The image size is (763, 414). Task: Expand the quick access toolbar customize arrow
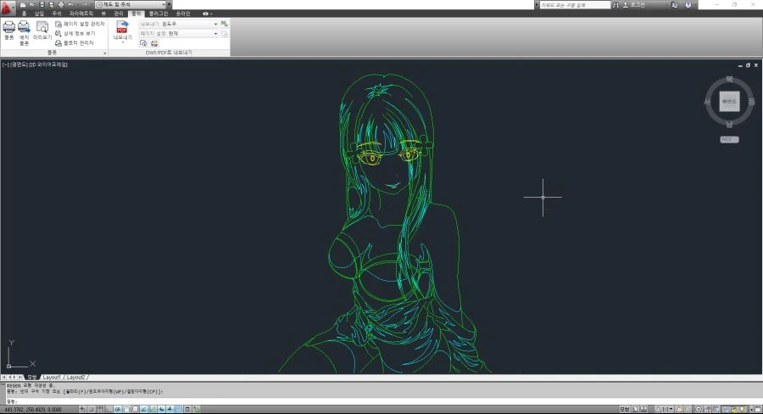click(x=169, y=4)
